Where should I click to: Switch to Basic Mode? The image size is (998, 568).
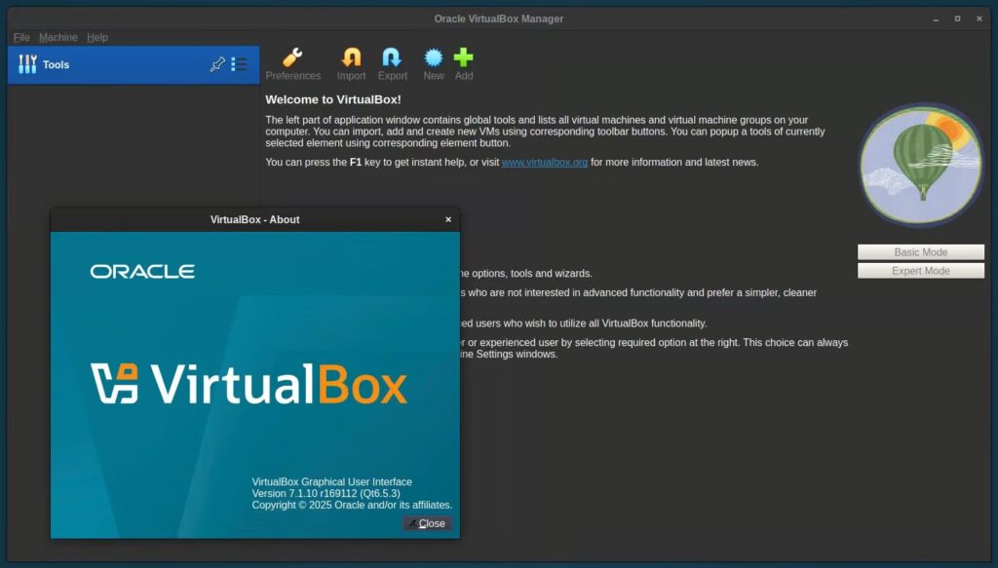click(919, 251)
